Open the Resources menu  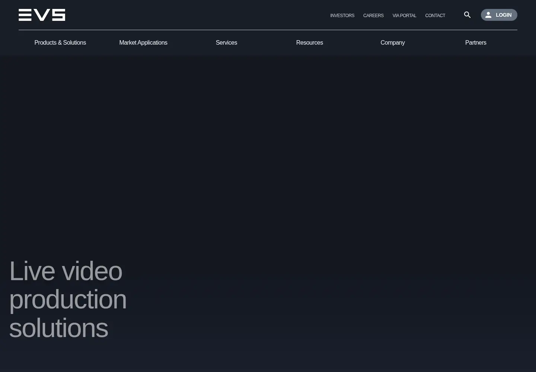click(309, 42)
